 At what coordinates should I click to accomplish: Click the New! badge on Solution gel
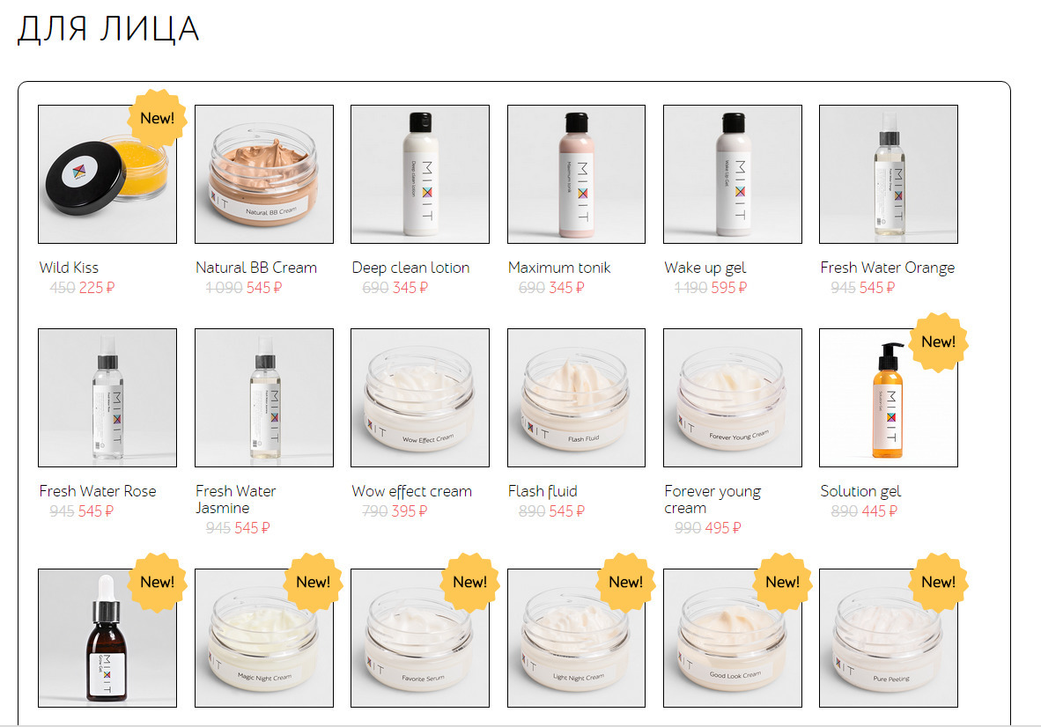click(x=938, y=341)
